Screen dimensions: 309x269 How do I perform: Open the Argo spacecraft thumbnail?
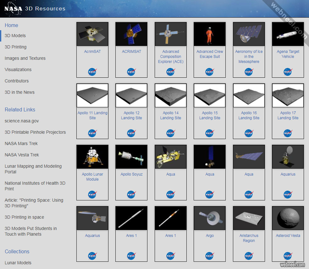coord(210,218)
